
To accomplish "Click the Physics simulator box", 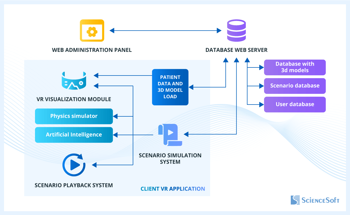I will pyautogui.click(x=74, y=116).
